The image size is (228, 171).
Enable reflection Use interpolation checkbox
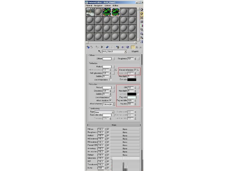pos(111,80)
